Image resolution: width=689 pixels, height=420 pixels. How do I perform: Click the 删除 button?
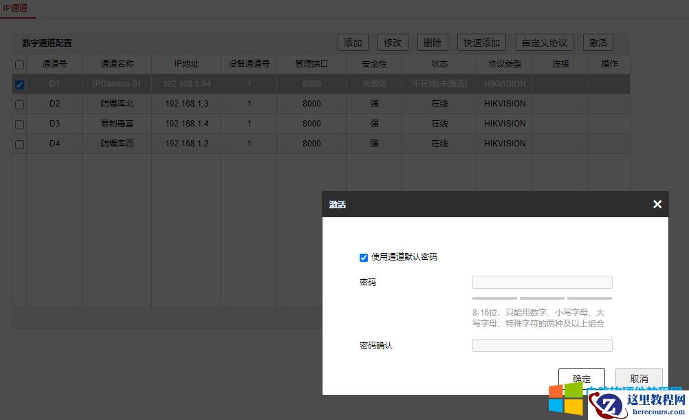pyautogui.click(x=432, y=42)
